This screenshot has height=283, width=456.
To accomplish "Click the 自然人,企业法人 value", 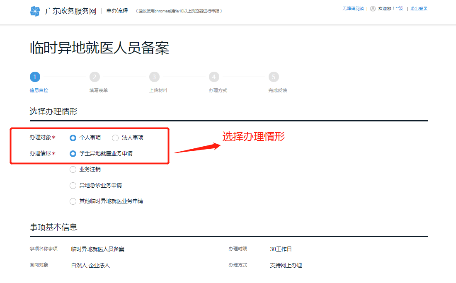I will 90,265.
